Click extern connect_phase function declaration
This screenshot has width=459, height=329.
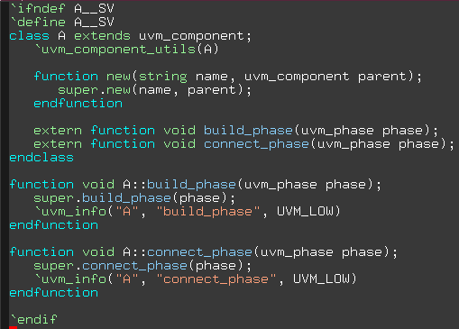243,144
